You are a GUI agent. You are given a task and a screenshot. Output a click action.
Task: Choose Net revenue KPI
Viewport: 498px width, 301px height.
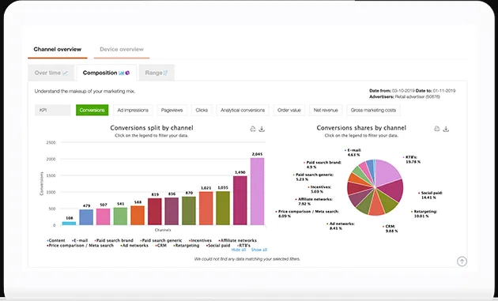pyautogui.click(x=326, y=110)
